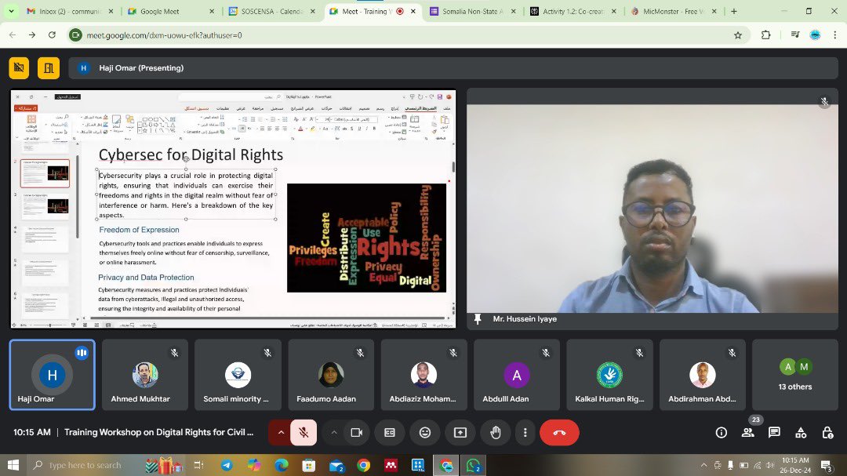
Task: Open the media control icon in Chrome toolbar
Action: (794, 35)
